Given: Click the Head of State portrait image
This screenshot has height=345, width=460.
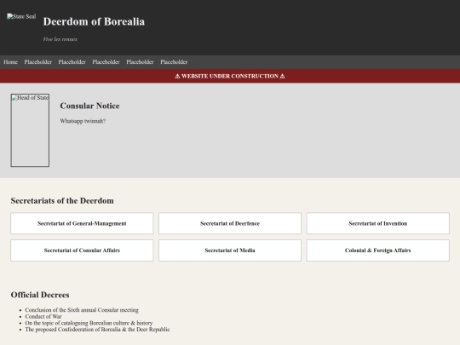Looking at the screenshot, I should point(30,130).
